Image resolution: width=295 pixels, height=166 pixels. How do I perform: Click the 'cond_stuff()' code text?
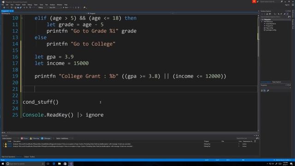41,102
